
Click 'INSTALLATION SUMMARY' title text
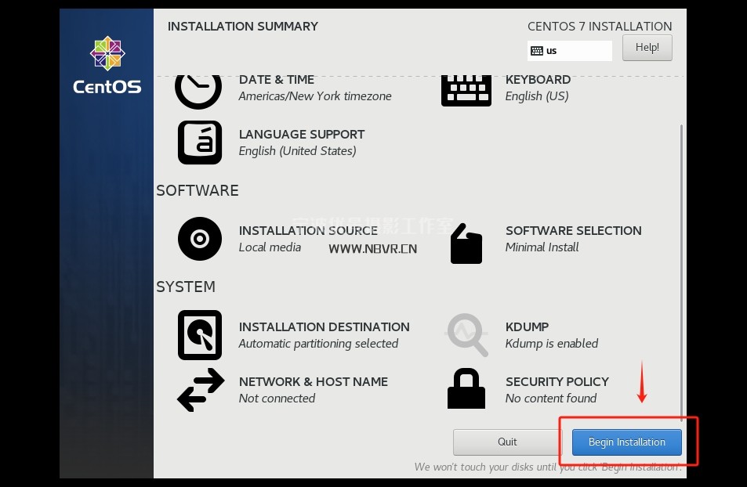pyautogui.click(x=242, y=26)
